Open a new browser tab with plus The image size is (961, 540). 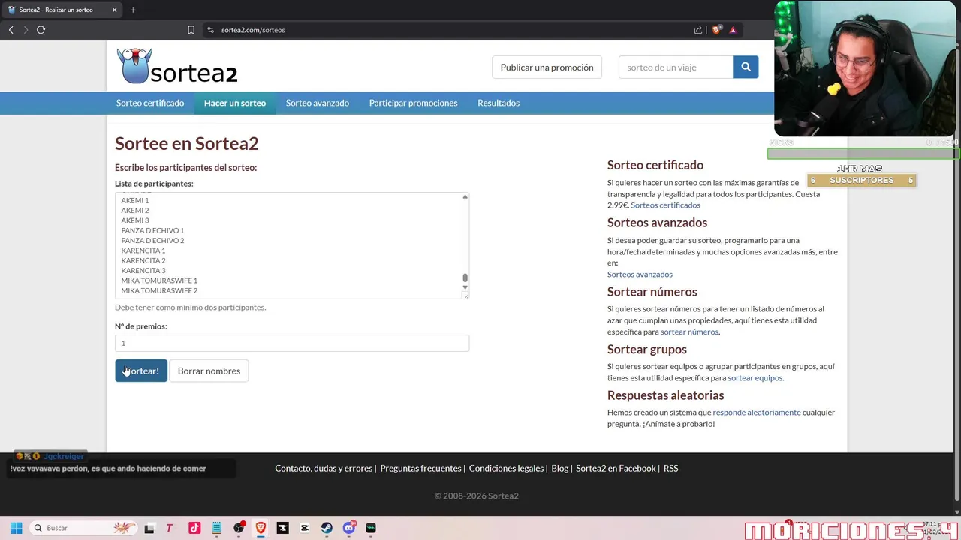click(x=133, y=10)
